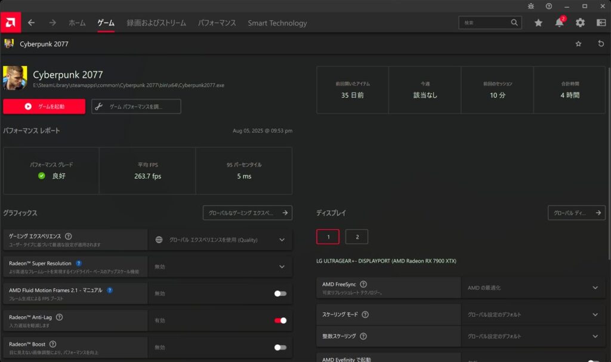Image resolution: width=611 pixels, height=362 pixels.
Task: Open グローバル ディスプレイ link button
Action: [x=577, y=213]
